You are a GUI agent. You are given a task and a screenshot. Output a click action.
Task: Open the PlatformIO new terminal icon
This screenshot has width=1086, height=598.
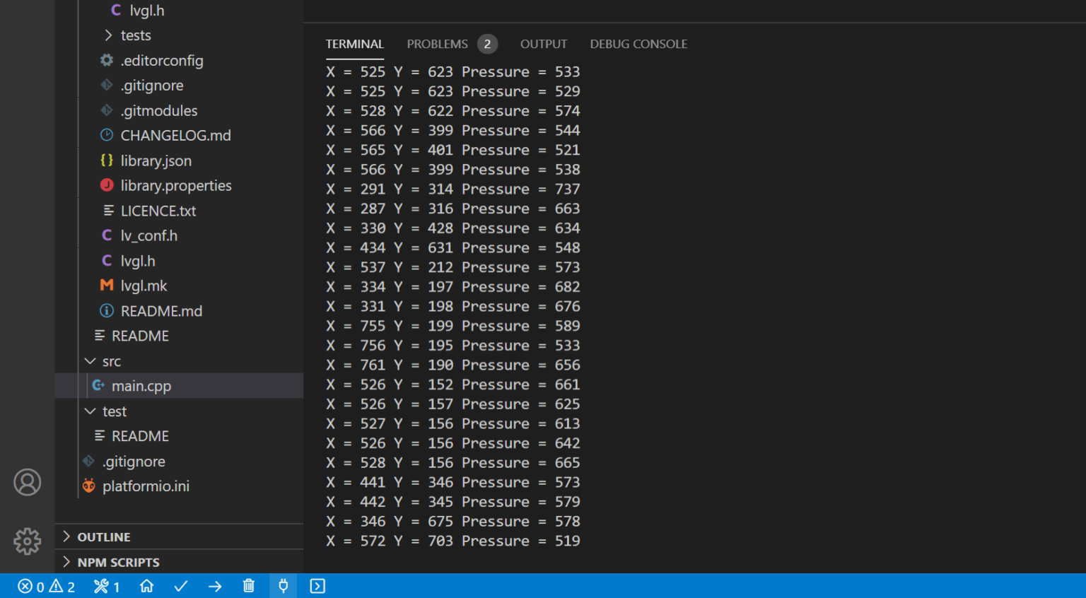pyautogui.click(x=317, y=586)
